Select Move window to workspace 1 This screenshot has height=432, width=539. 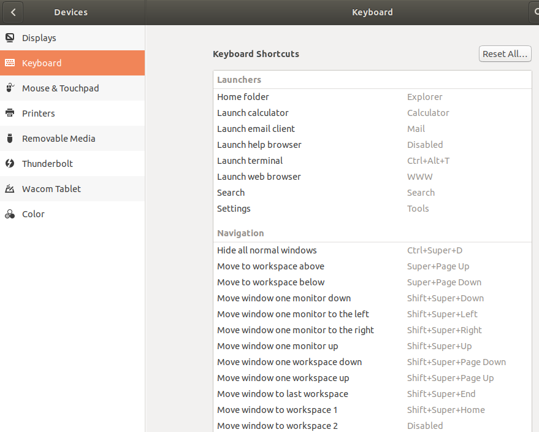[x=372, y=410]
